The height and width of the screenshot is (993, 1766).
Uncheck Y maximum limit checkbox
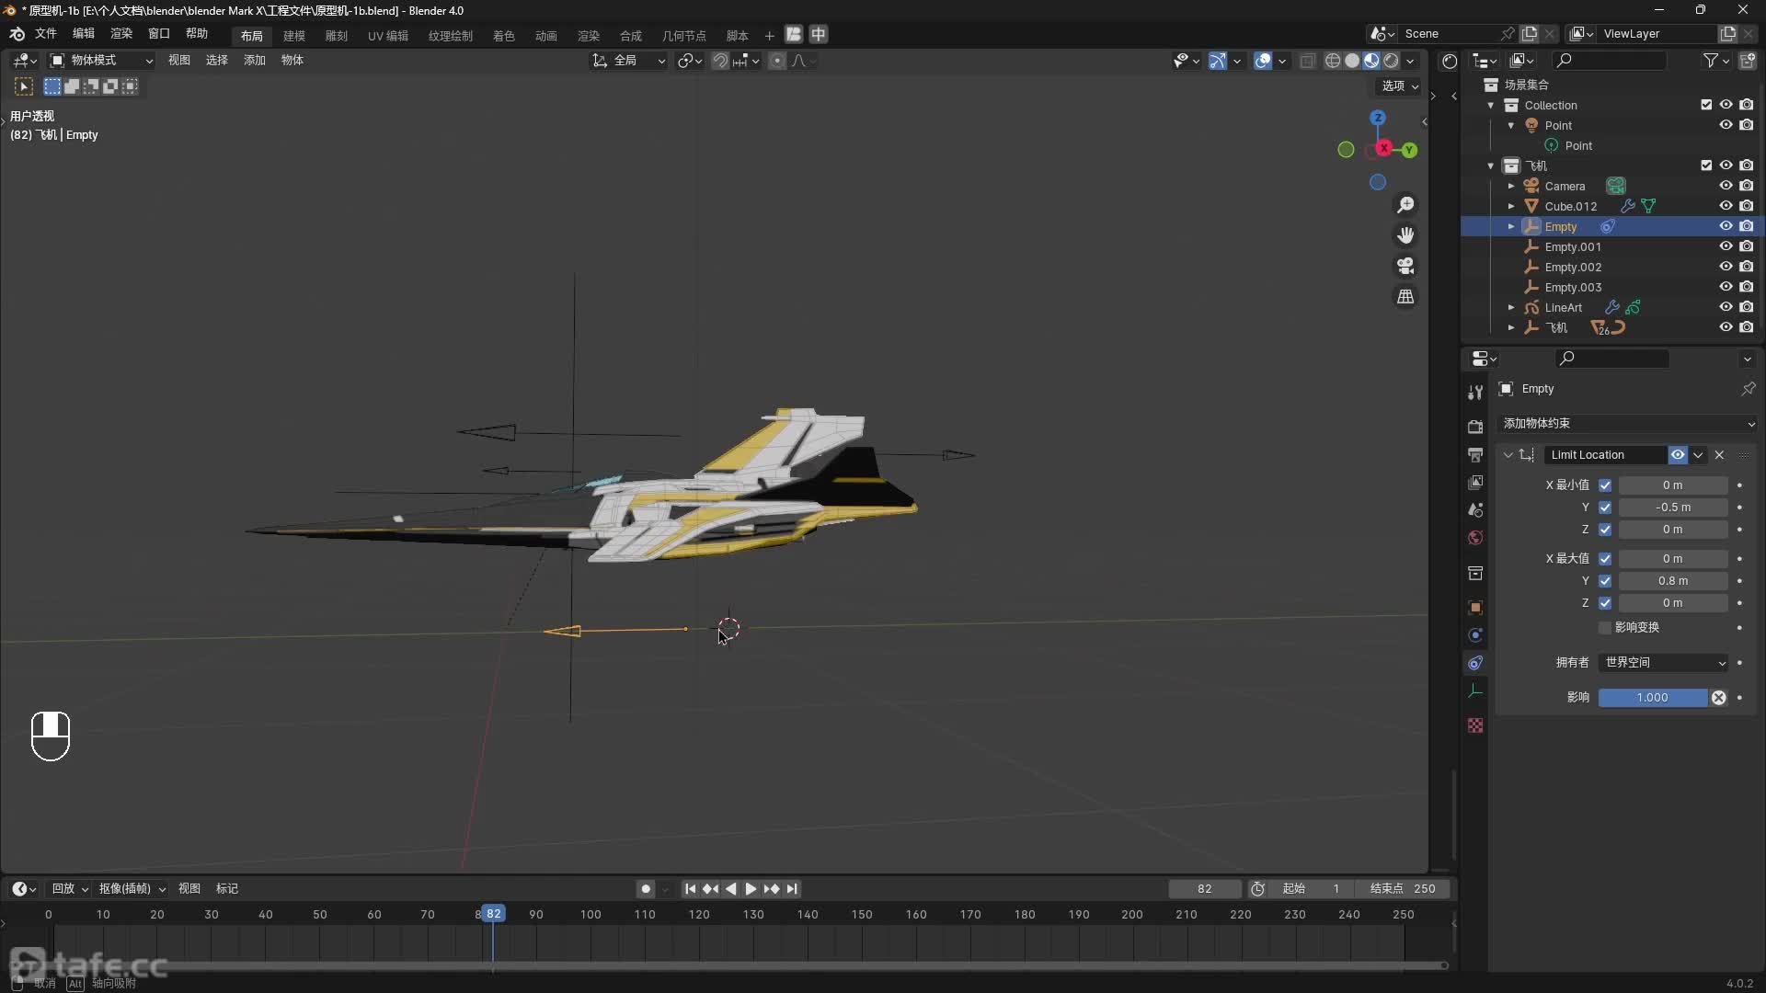point(1605,581)
